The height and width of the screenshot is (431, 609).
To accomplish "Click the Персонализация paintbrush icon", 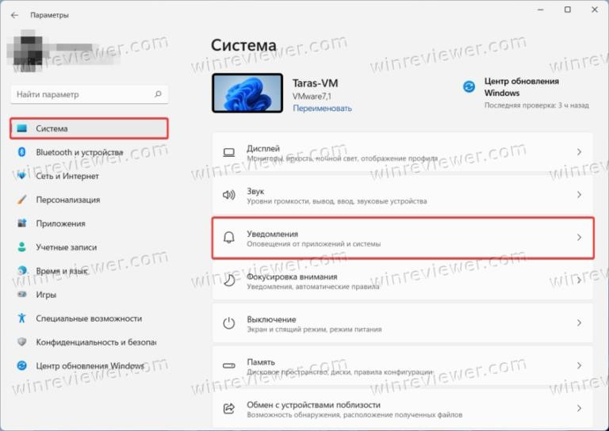I will coord(21,200).
